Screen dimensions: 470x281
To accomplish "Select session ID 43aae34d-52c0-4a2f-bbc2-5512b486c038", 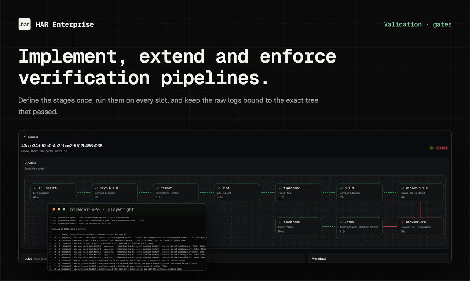I will [62, 146].
